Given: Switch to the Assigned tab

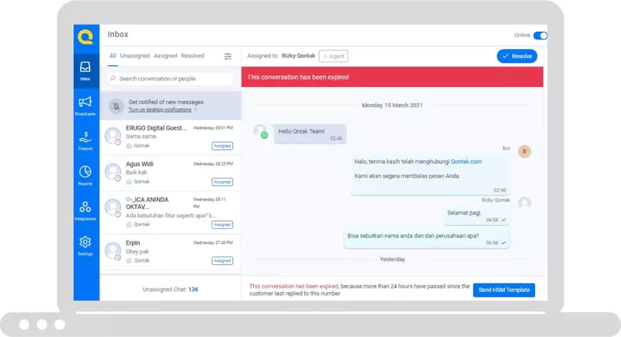Looking at the screenshot, I should tap(165, 56).
